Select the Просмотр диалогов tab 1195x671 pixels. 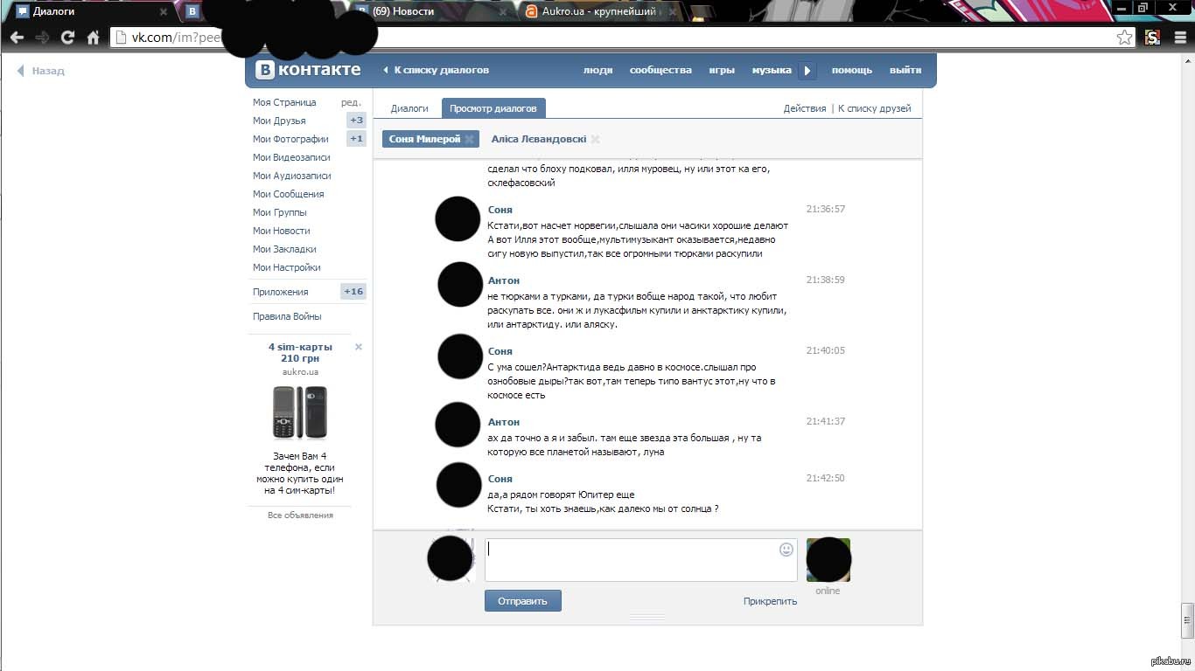(493, 108)
